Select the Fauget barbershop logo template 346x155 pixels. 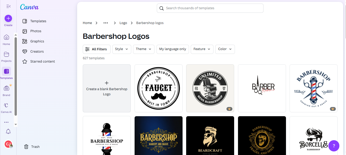tap(158, 88)
